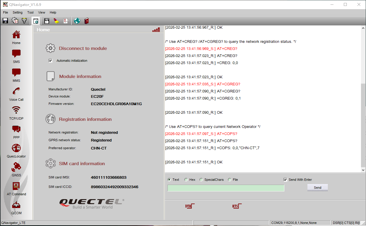Open the File menu

tap(6, 12)
